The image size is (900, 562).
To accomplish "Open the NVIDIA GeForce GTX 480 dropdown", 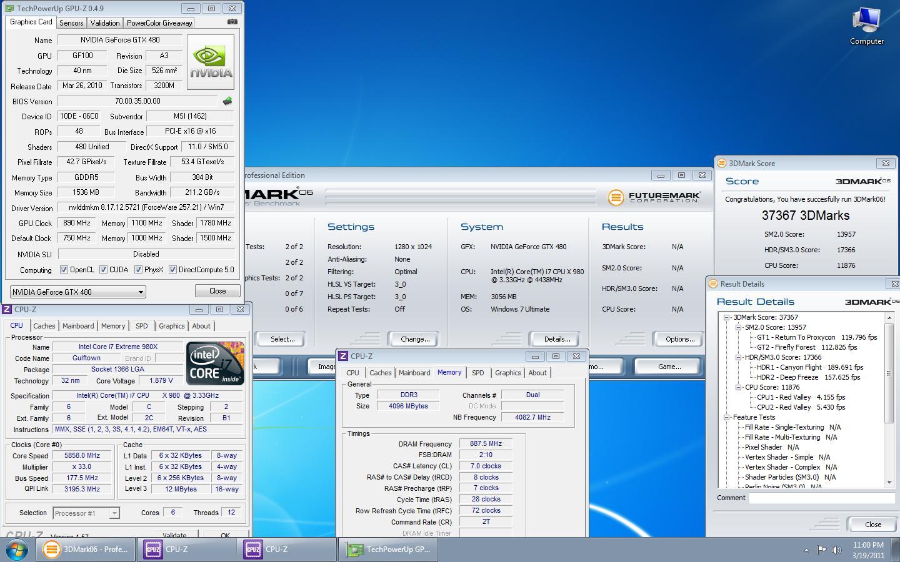I will (x=78, y=292).
